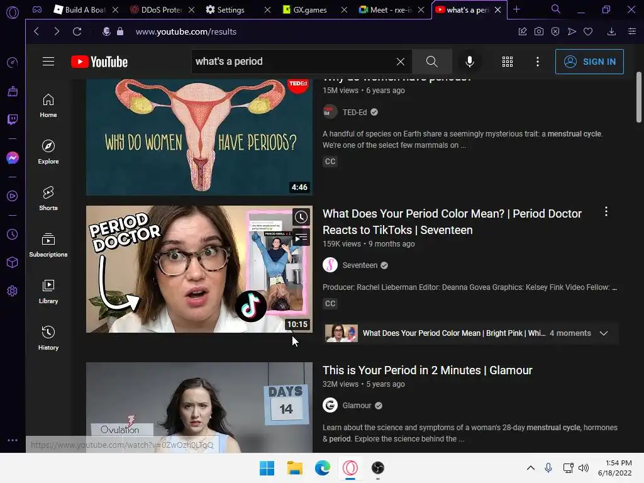The height and width of the screenshot is (483, 644).
Task: Open Why Do Women Have Periods thumbnail
Action: pyautogui.click(x=199, y=137)
